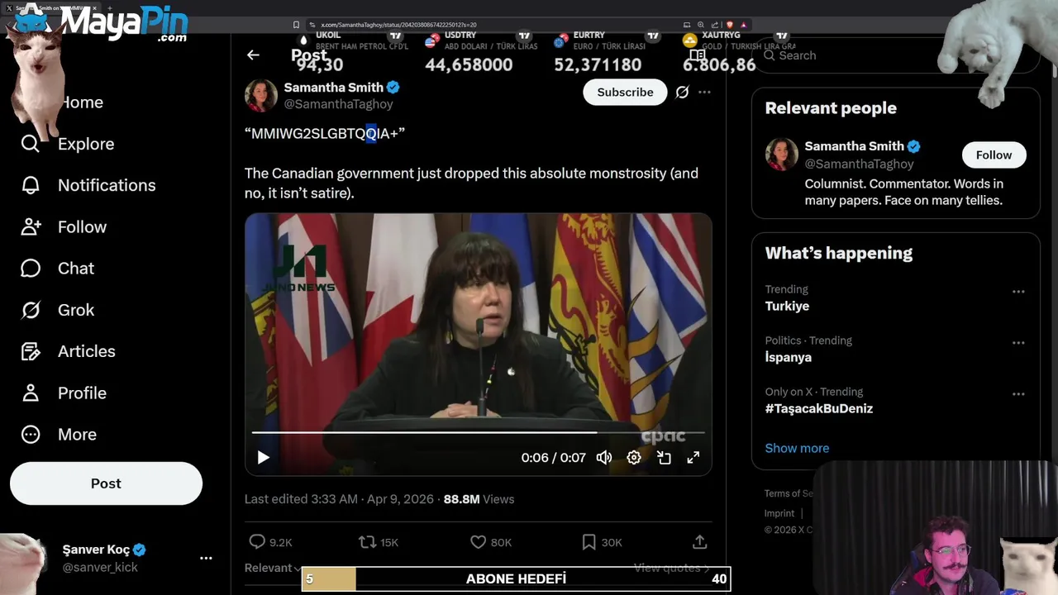Click the Subscribe button
1058x595 pixels.
coord(625,92)
